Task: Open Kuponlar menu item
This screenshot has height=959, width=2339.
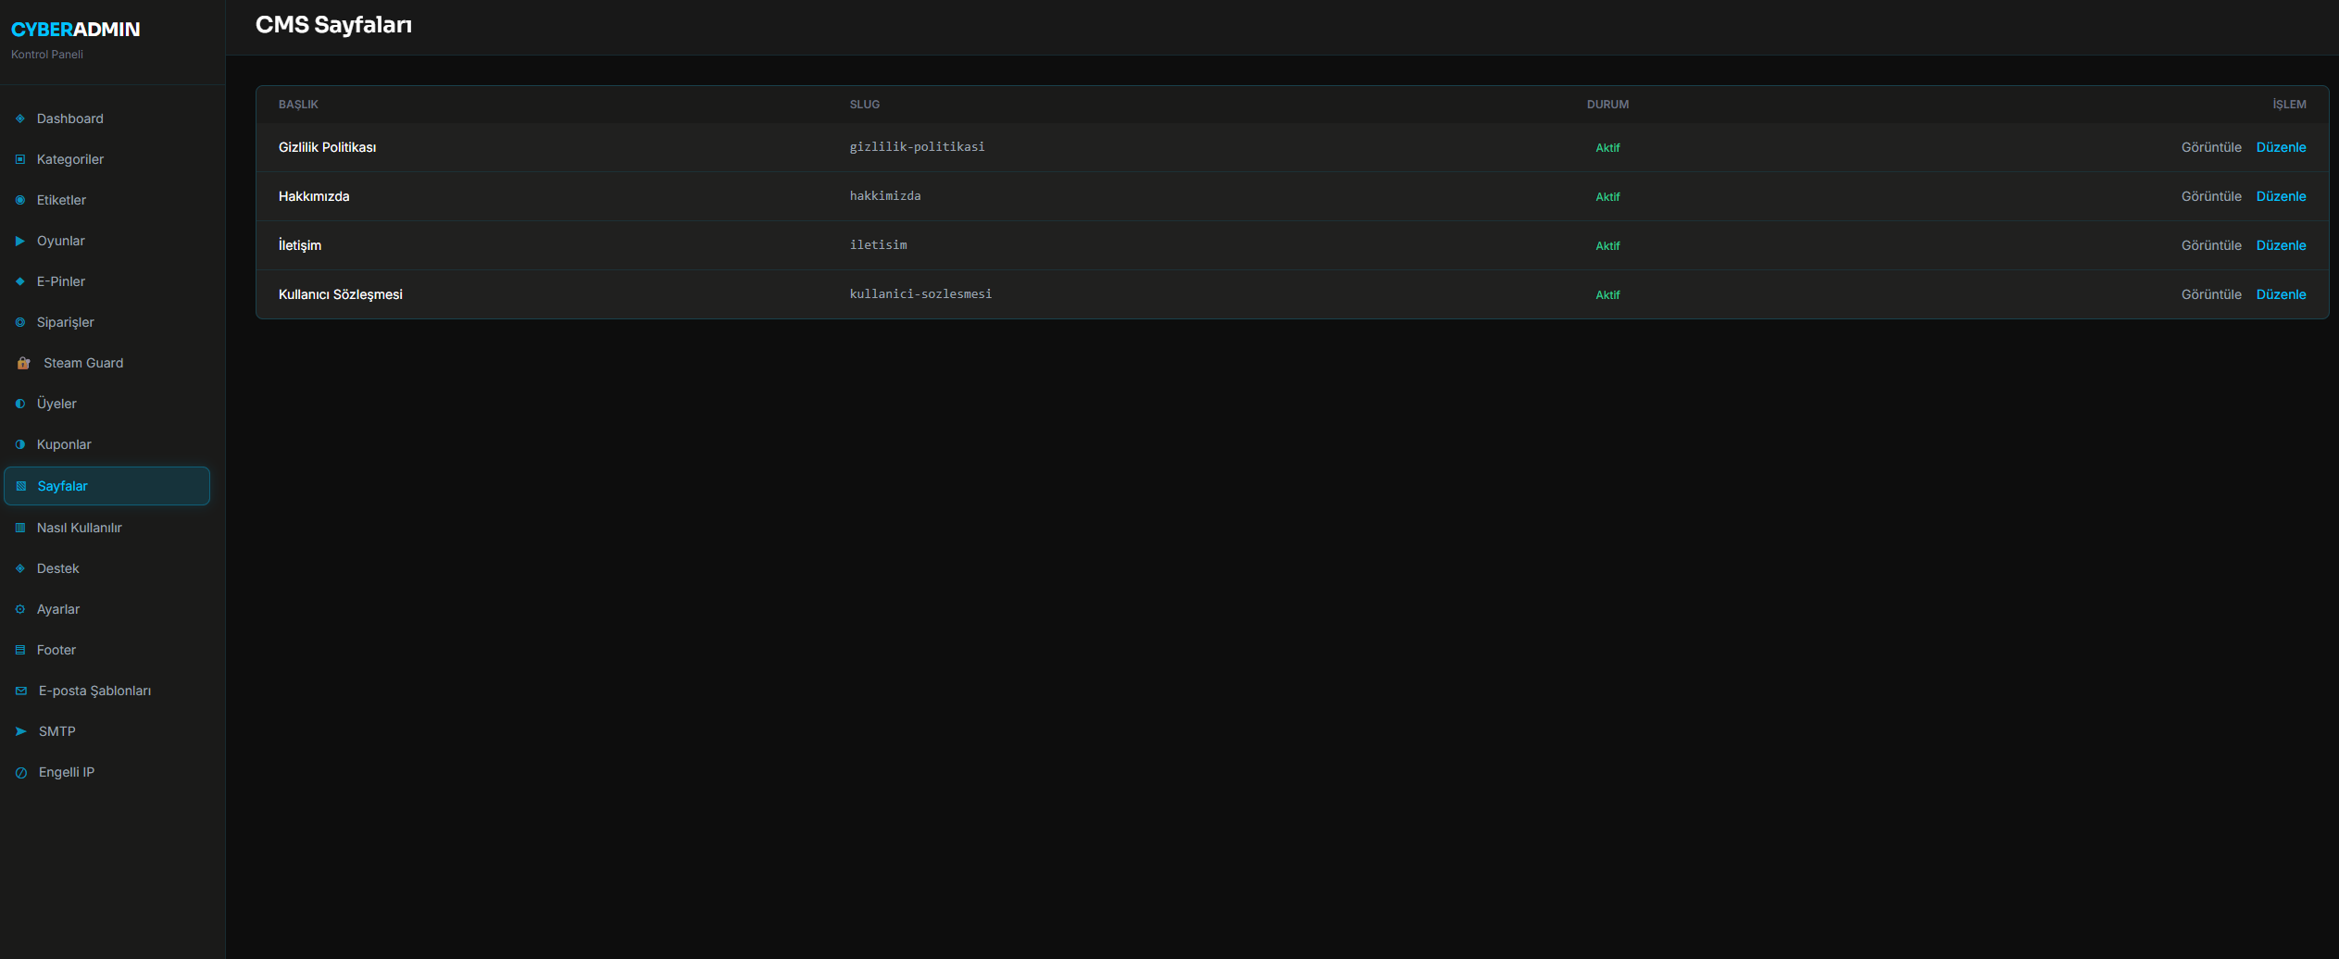Action: (x=107, y=444)
